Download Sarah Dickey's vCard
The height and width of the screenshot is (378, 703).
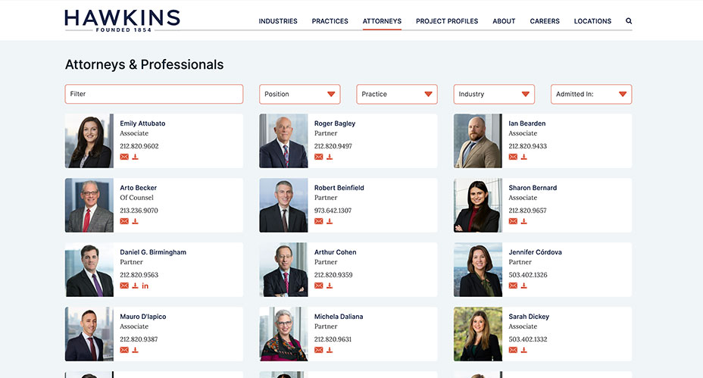[x=523, y=350]
